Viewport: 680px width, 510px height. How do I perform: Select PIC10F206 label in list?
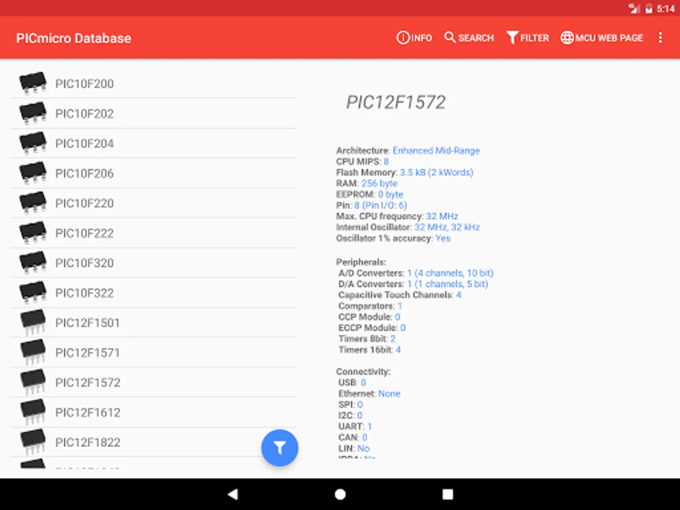pos(84,173)
